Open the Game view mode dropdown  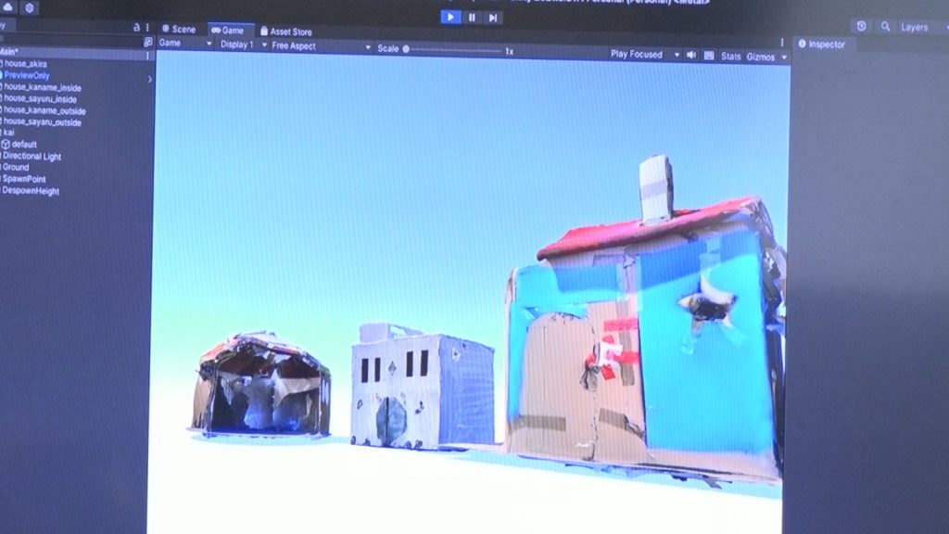click(185, 43)
